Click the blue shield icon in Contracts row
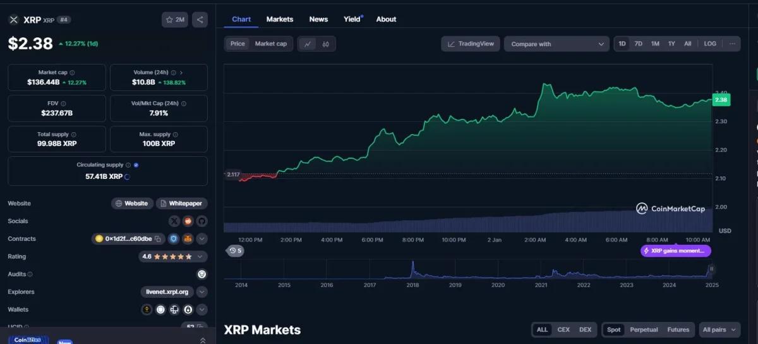 click(174, 239)
